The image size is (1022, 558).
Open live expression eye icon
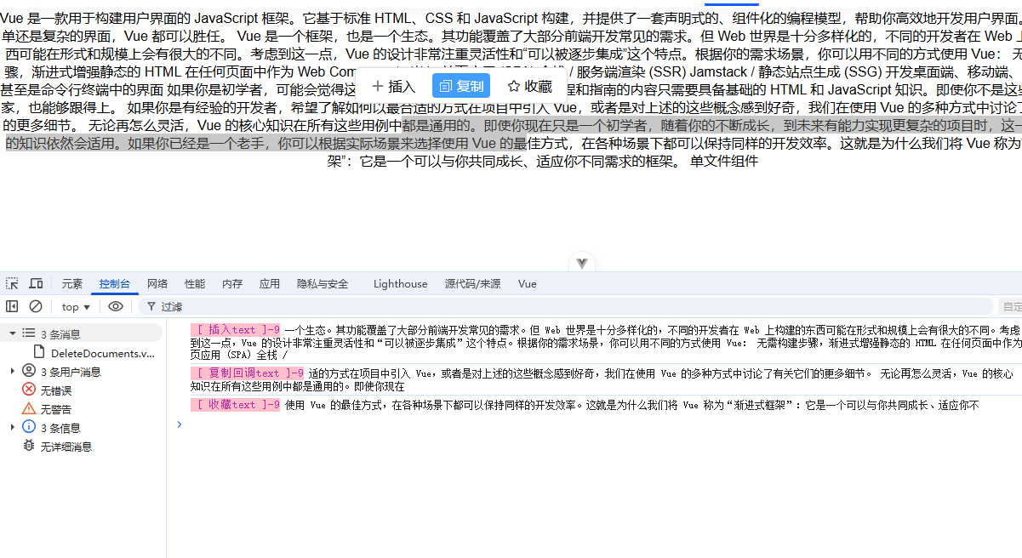click(116, 306)
